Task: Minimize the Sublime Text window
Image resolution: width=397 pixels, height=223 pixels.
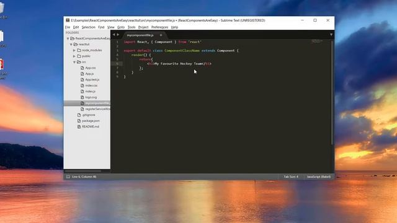Action: coord(302,20)
